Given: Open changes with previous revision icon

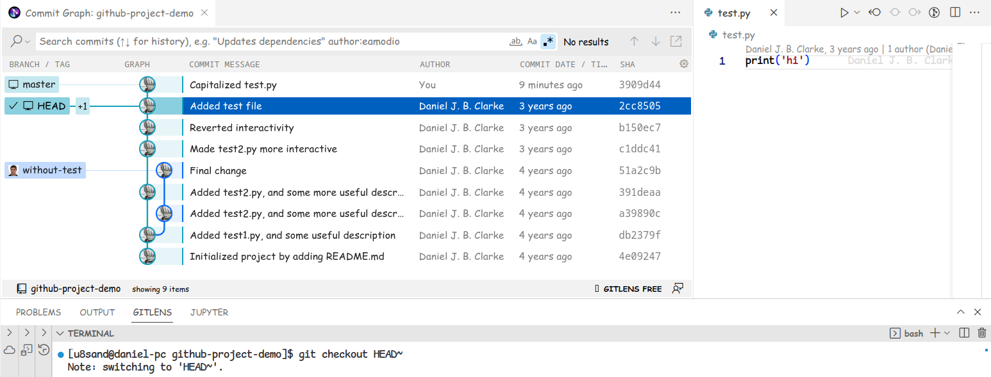Looking at the screenshot, I should (875, 12).
